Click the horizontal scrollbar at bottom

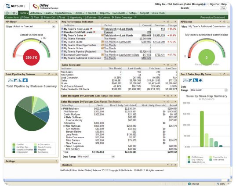point(113,180)
